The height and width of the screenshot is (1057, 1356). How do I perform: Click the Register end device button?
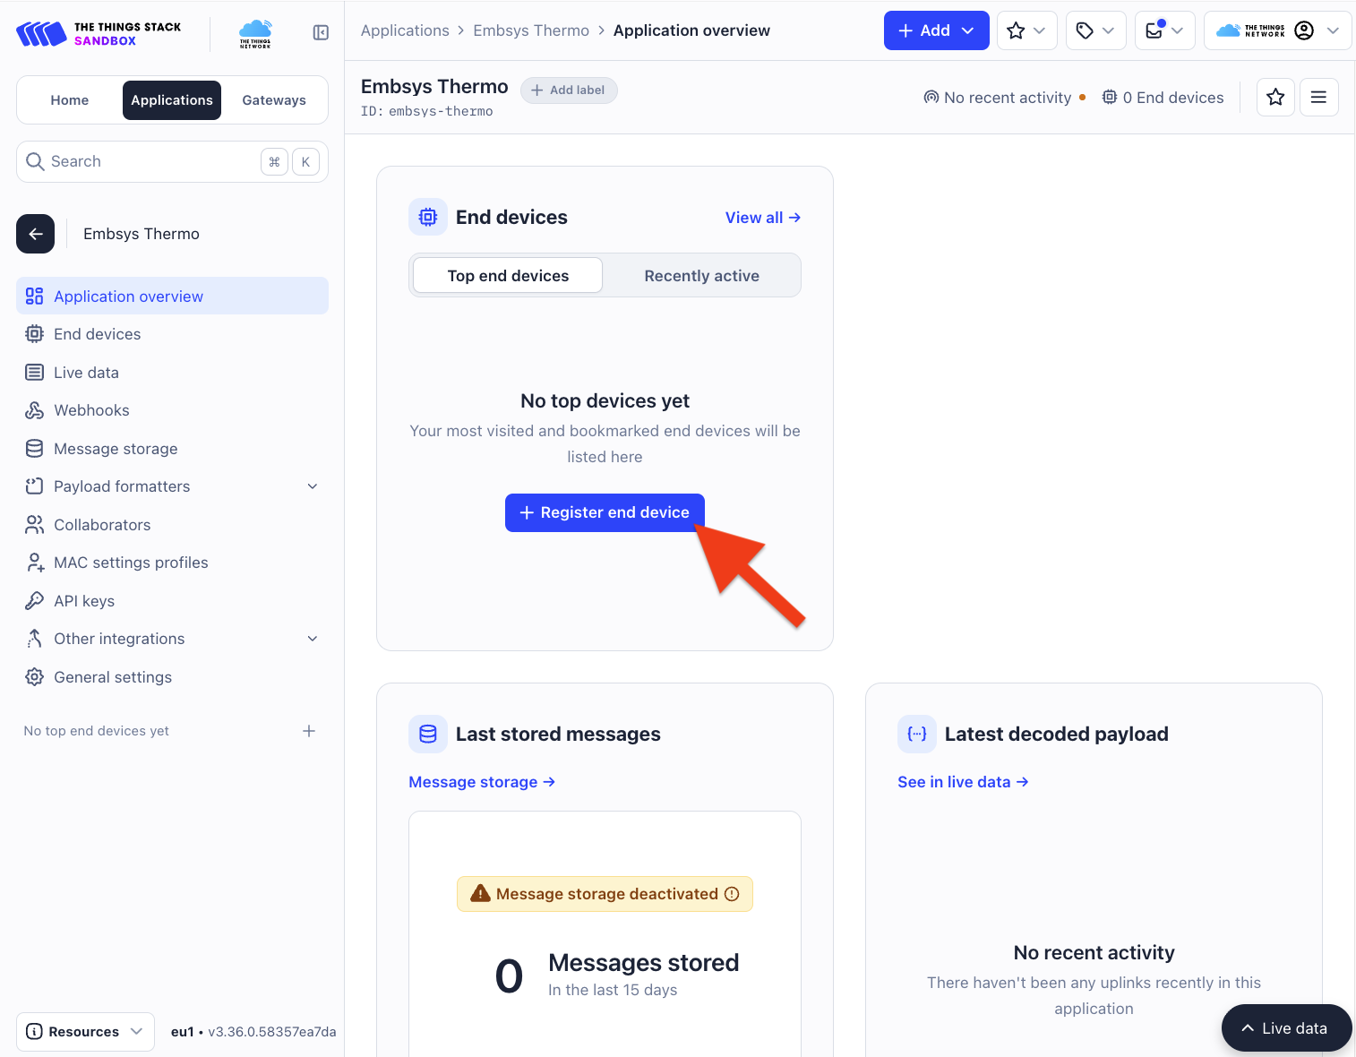click(x=605, y=512)
